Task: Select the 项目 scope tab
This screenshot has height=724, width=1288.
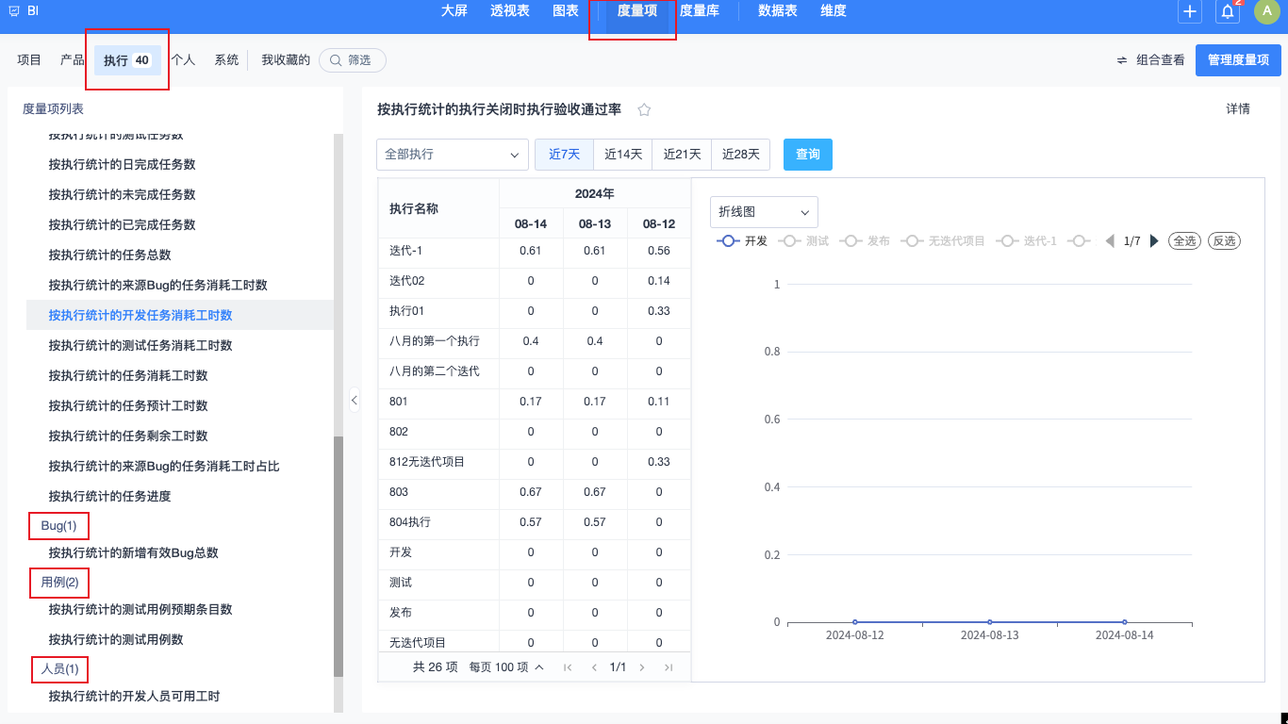Action: (x=29, y=60)
